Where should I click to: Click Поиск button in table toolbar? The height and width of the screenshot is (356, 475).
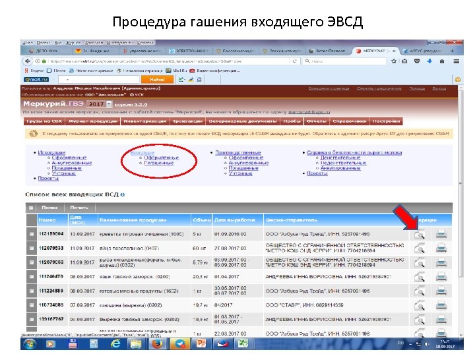(x=49, y=208)
